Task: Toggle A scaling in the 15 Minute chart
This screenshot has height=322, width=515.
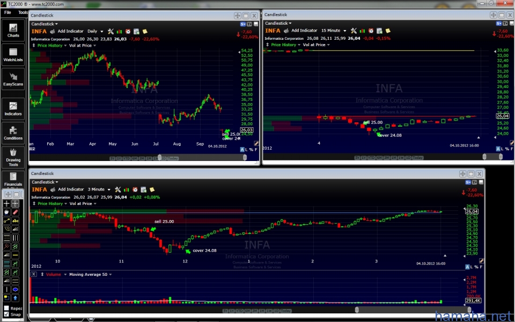Action: [x=498, y=149]
